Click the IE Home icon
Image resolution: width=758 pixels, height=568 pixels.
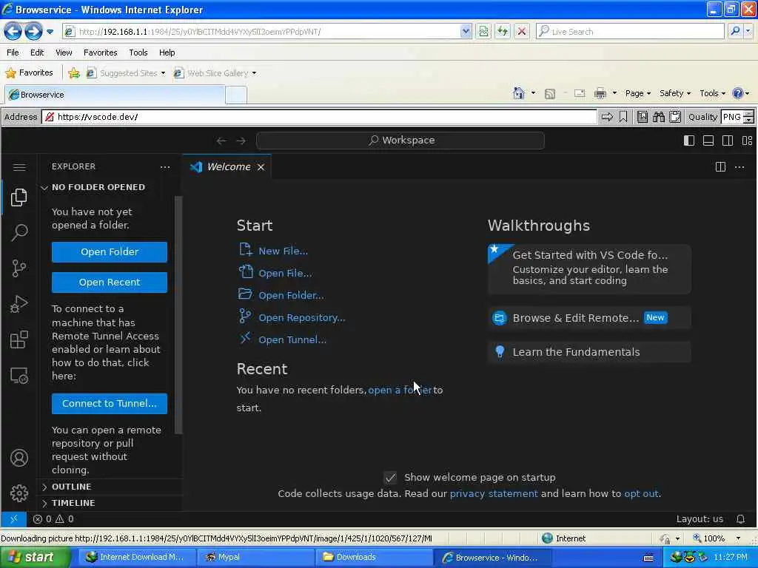pyautogui.click(x=519, y=92)
